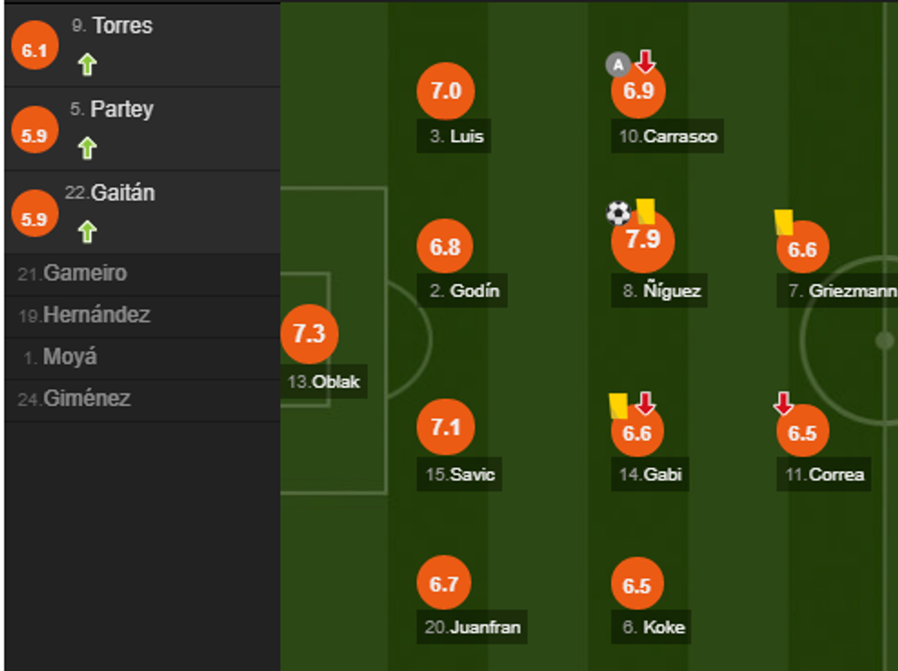Click Gabi's yellow card icon

(619, 405)
